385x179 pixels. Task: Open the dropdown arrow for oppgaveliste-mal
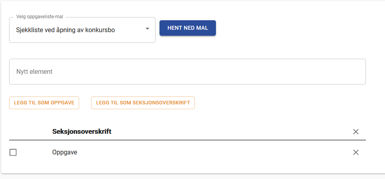tap(147, 29)
